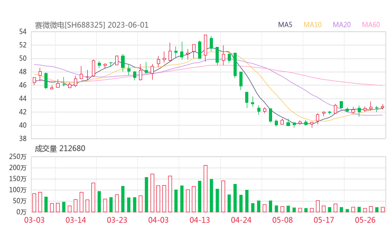Viewport: 391px width, 232px height.
Task: Click the 38 price axis label
Action: (23, 139)
